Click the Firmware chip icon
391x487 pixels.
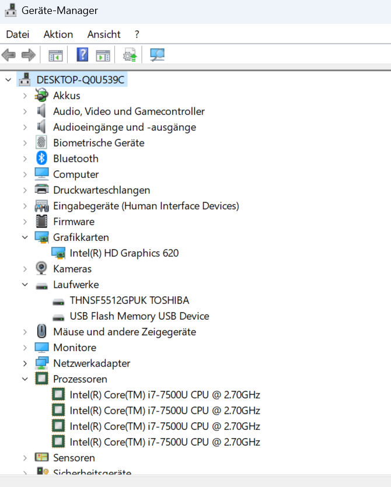coord(41,222)
